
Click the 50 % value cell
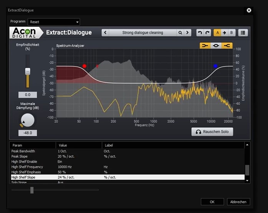[62, 172]
